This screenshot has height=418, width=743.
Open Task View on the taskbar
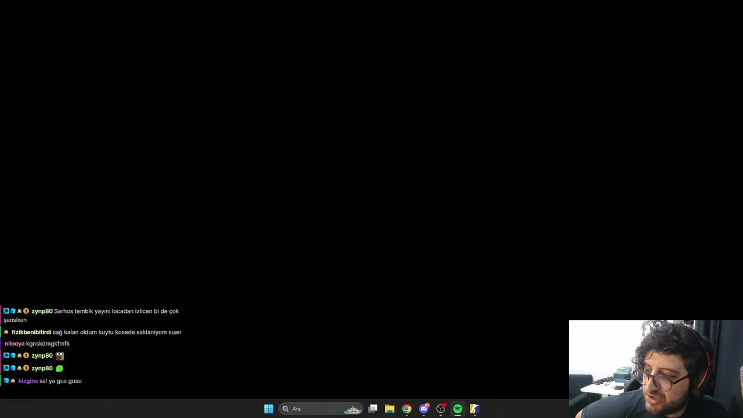(373, 409)
